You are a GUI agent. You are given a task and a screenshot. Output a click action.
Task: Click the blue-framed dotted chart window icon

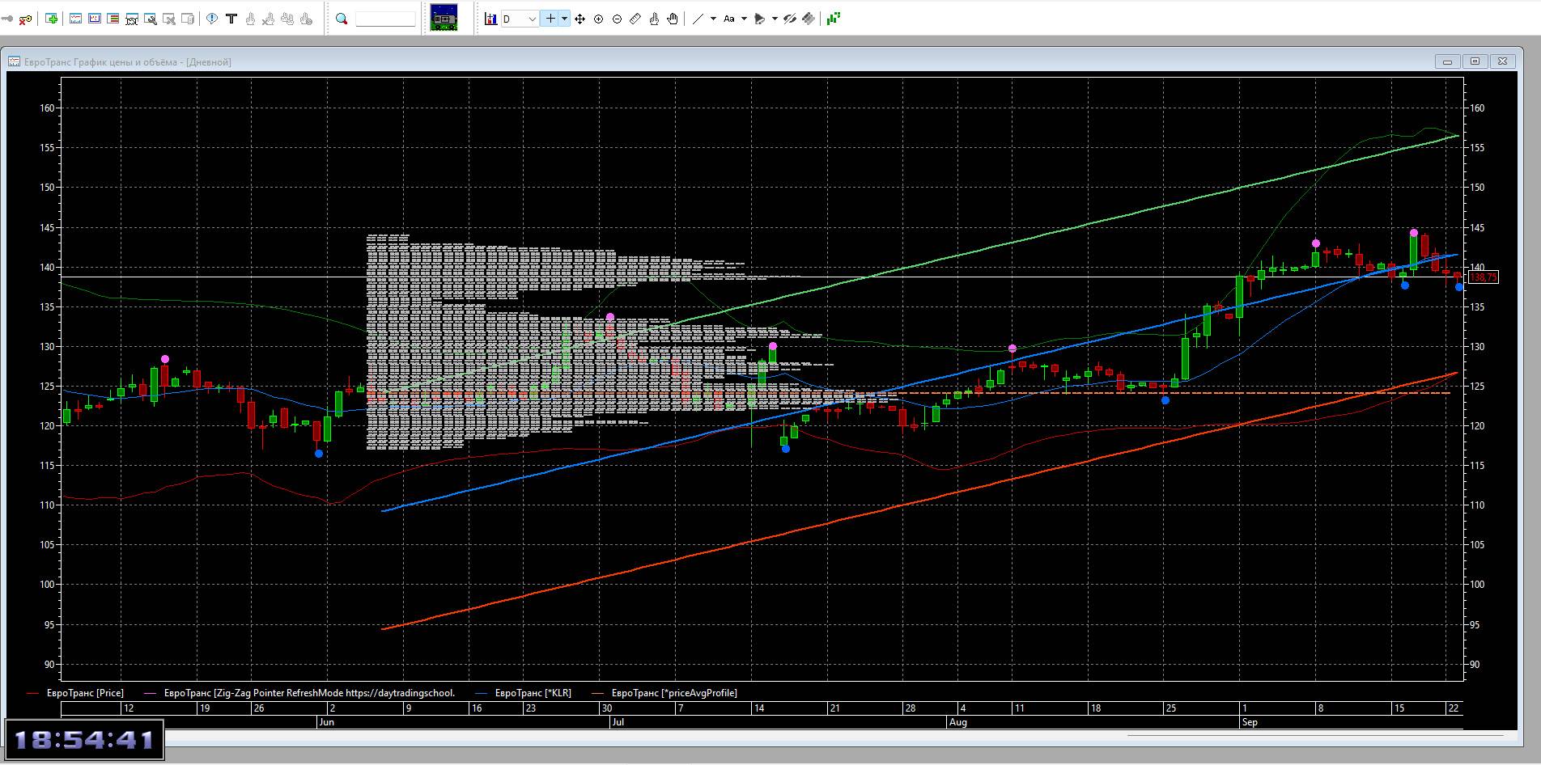click(x=95, y=19)
